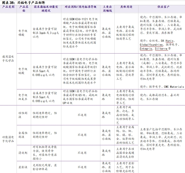Click '集成电路、显示面板' in 金属蚀刻液 row
185x173 pixels.
107,135
